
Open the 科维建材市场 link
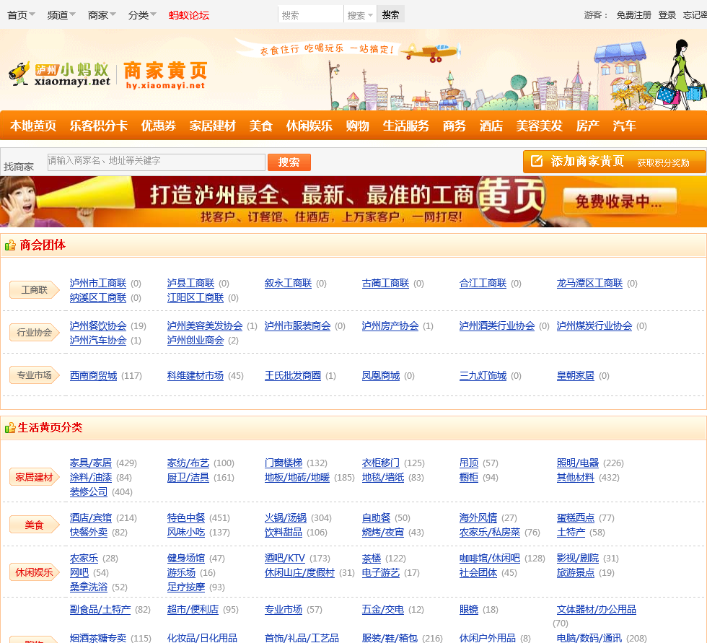click(196, 375)
